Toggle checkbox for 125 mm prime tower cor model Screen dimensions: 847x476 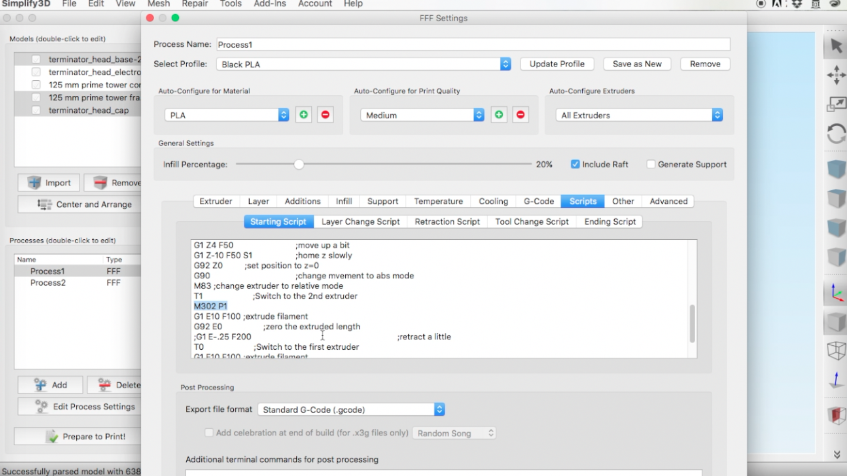(36, 85)
